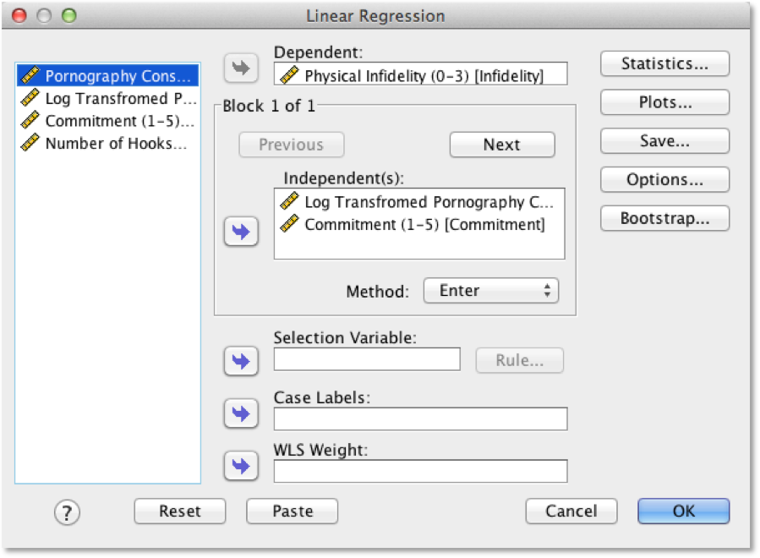This screenshot has width=760, height=558.
Task: Click the Case Labels input field
Action: point(420,418)
